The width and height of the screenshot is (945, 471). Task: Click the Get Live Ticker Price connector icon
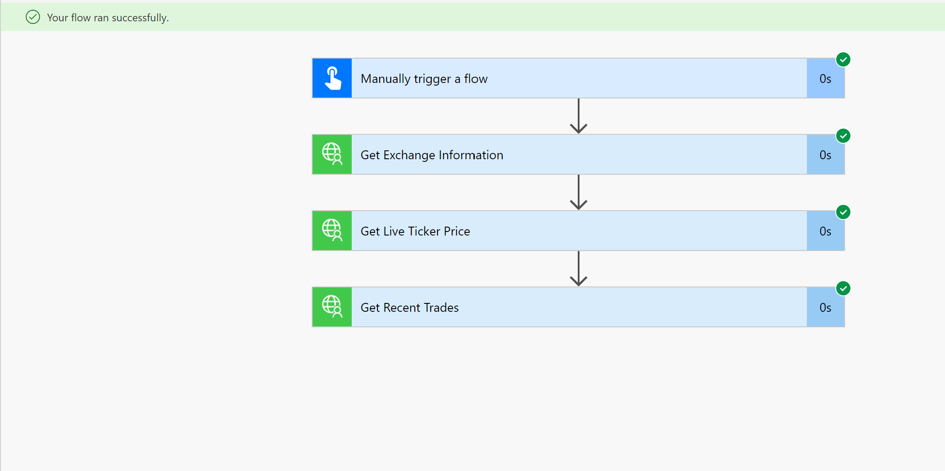332,231
